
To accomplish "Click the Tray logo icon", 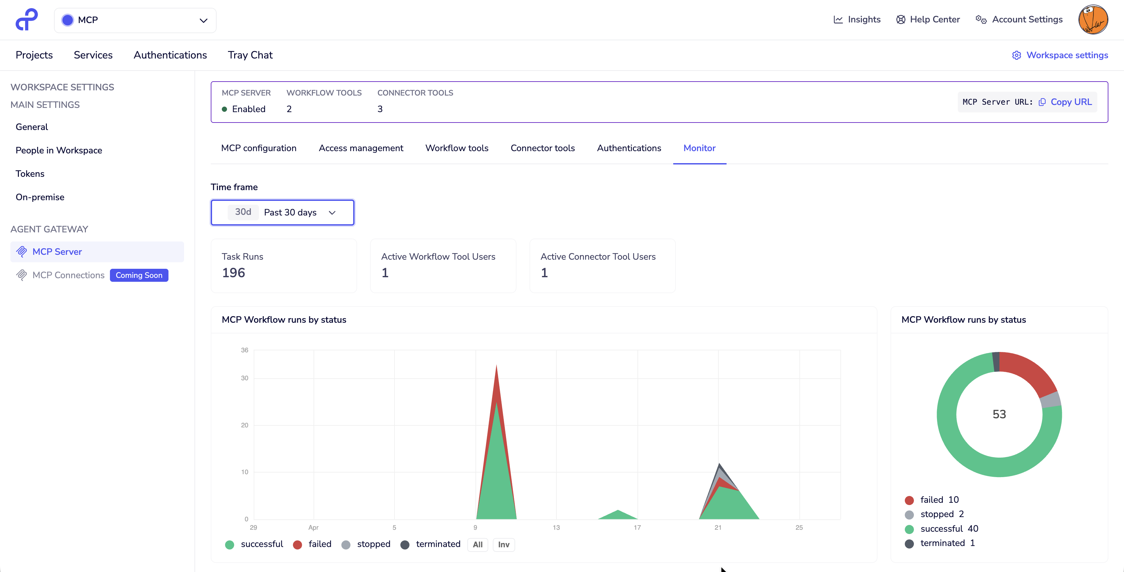I will pos(27,19).
